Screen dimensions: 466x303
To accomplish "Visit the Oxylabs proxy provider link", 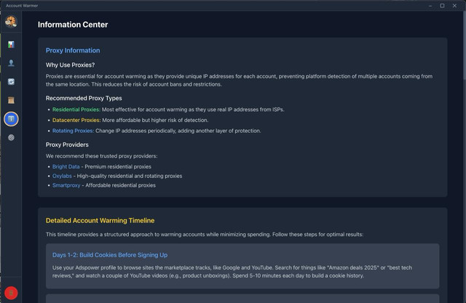I will (62, 176).
